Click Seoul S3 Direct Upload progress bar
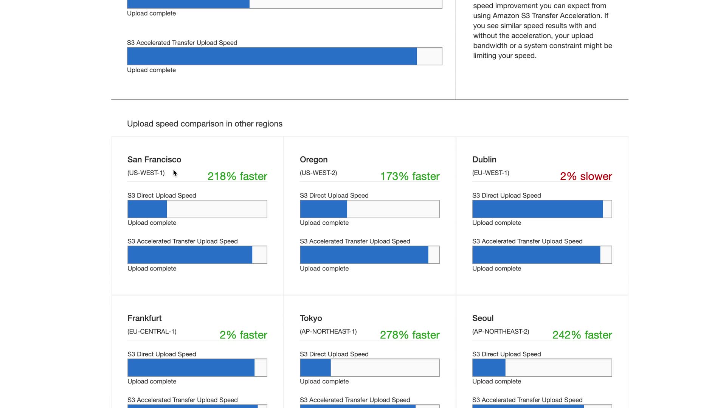 pyautogui.click(x=542, y=368)
